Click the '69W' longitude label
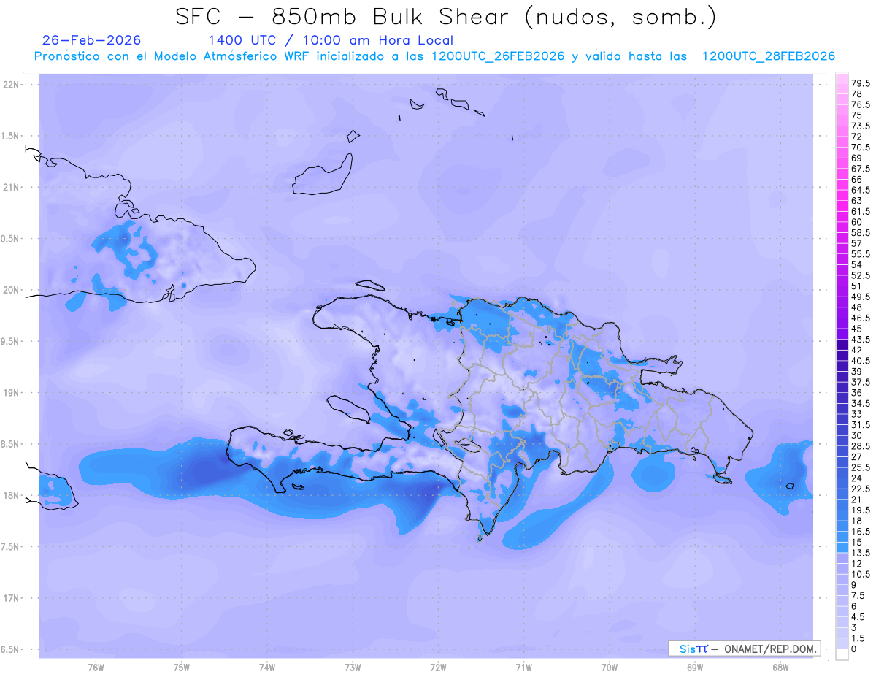This screenshot has height=677, width=876. tap(695, 667)
